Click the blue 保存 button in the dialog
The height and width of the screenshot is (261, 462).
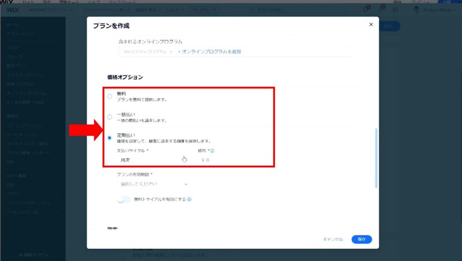point(362,239)
